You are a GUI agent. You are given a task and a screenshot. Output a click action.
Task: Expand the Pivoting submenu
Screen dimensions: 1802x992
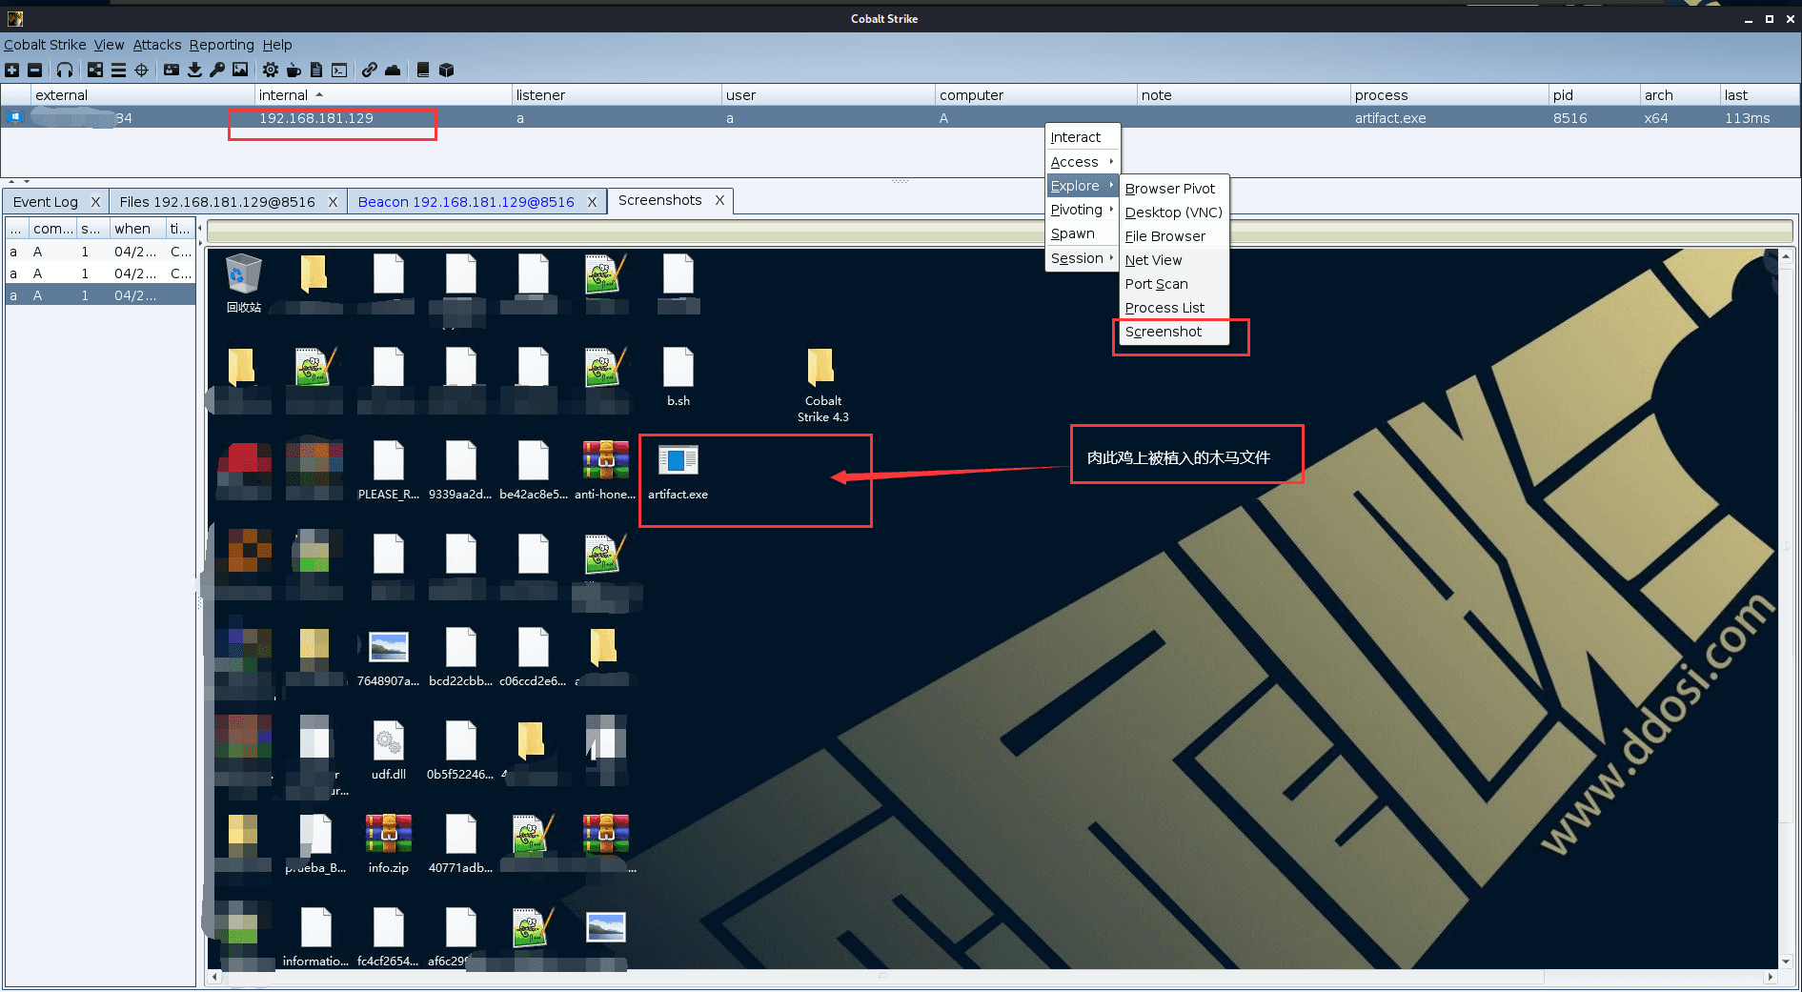click(1083, 210)
